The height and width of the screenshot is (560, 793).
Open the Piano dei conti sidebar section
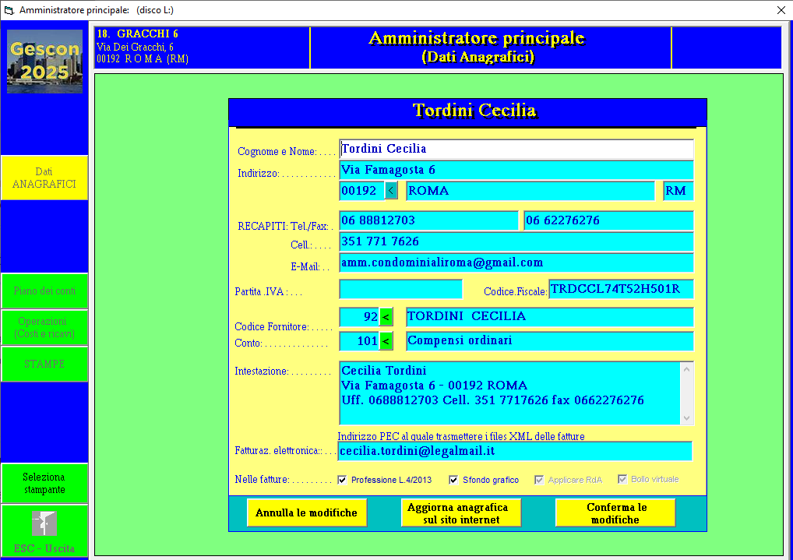click(x=44, y=291)
